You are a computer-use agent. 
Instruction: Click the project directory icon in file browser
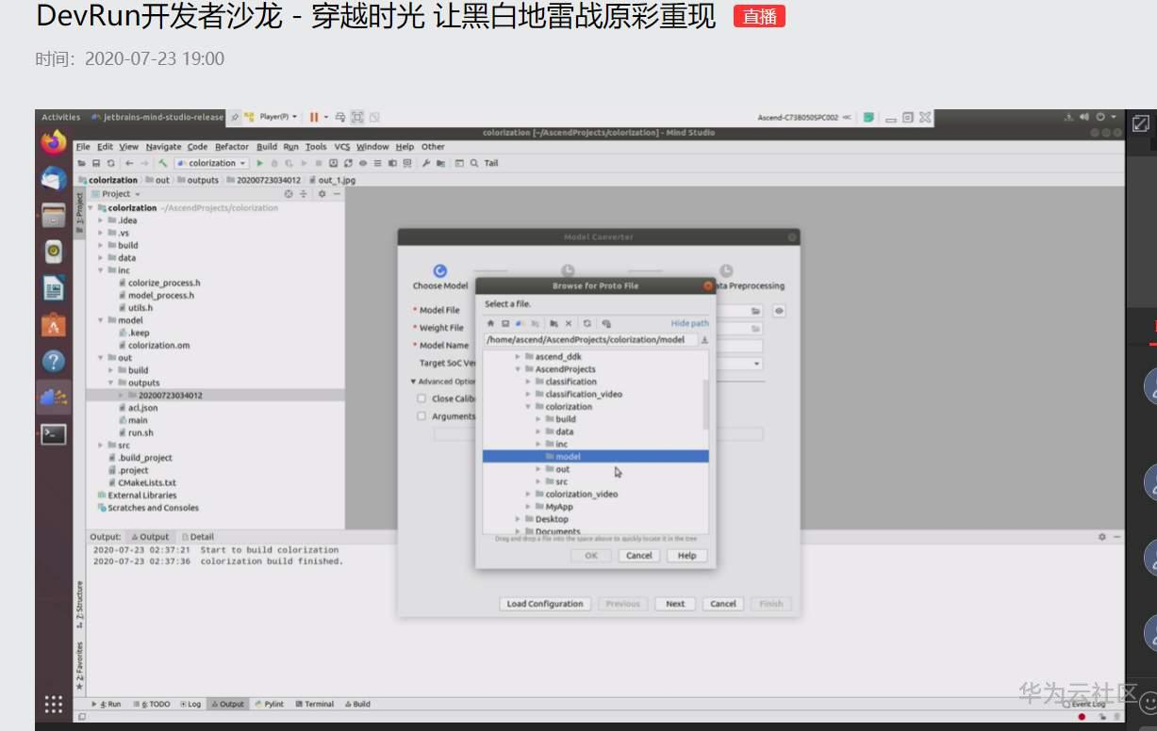click(520, 323)
